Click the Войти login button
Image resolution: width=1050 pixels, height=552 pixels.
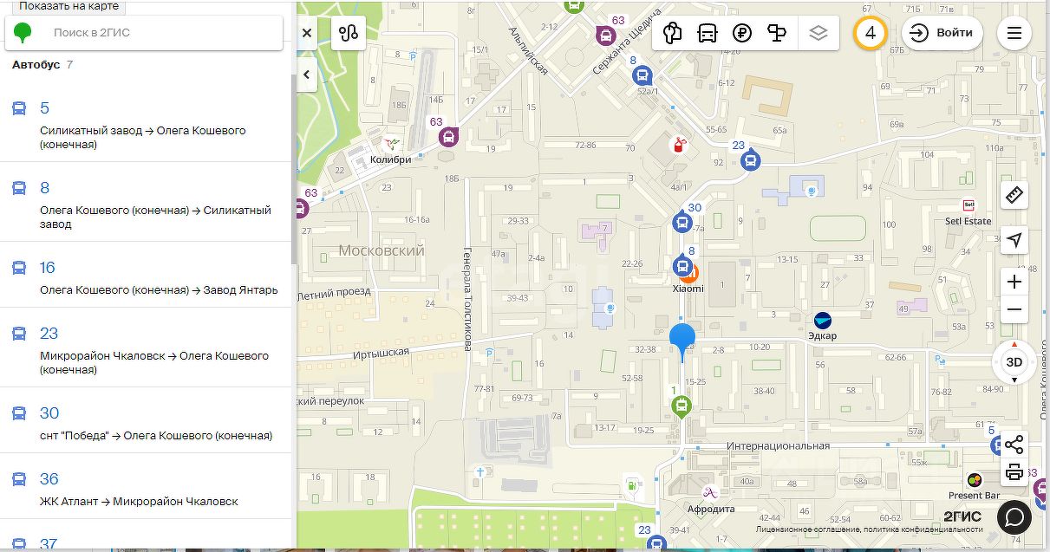pyautogui.click(x=942, y=33)
